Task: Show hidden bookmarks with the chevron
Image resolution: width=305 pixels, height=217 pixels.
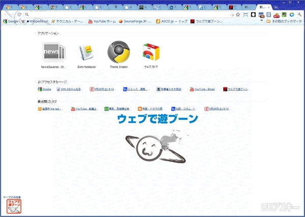Action: coord(262,20)
